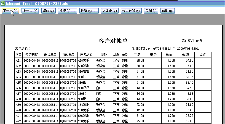The height and width of the screenshot is (124, 225).
Task: Click unit price 1.000 in row 483
Action: point(171,72)
